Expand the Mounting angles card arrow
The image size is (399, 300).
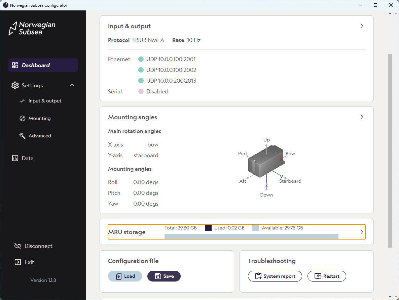362,117
